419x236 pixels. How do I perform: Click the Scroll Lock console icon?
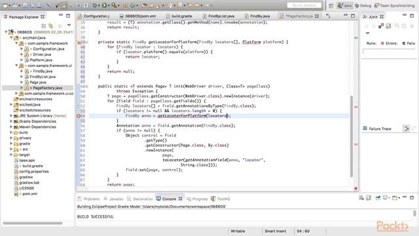(369, 198)
